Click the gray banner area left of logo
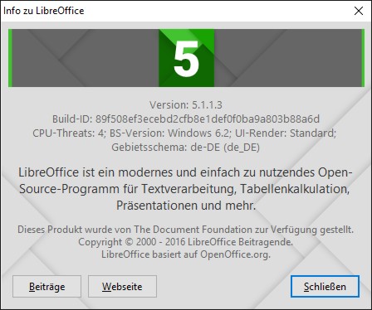 (x=86, y=58)
